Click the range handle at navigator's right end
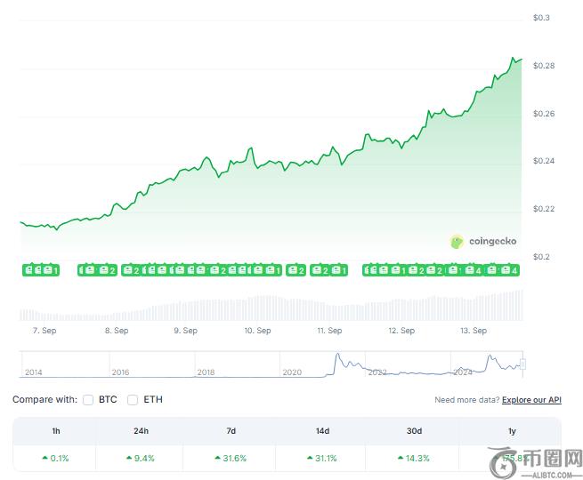The image size is (583, 480). 523,364
